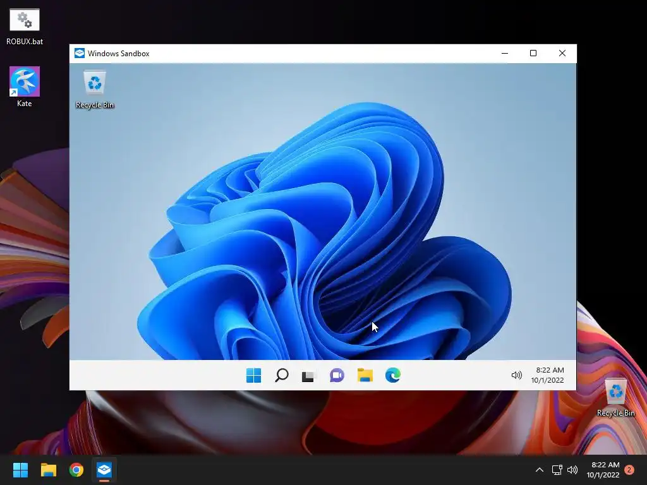The height and width of the screenshot is (485, 647).
Task: Open Search in the Sandbox taskbar
Action: click(281, 375)
